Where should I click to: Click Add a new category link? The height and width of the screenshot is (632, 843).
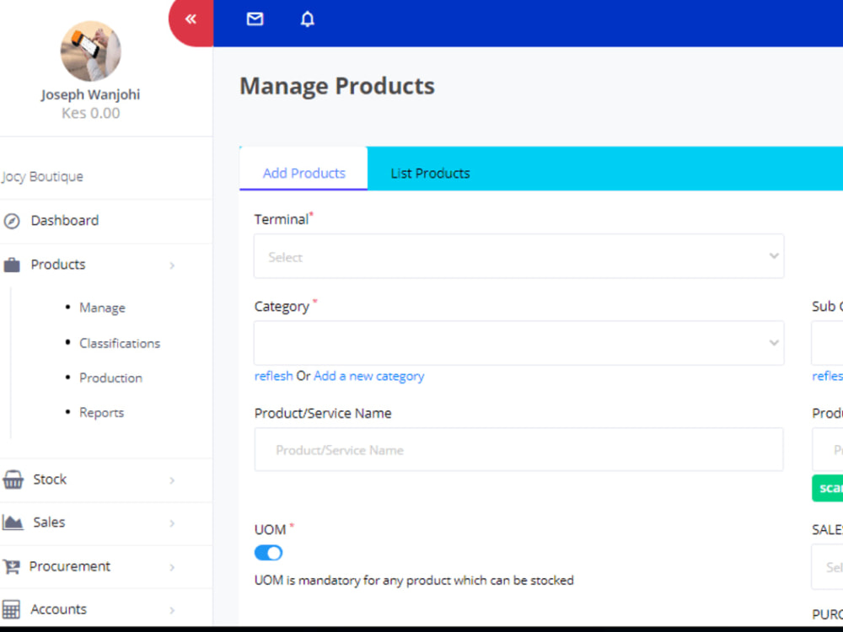[369, 376]
